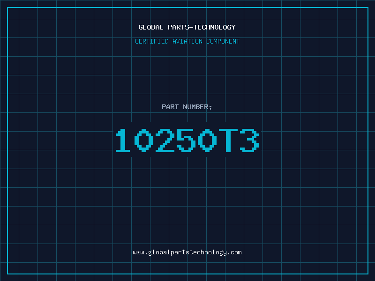Click the 0 just before the letter T

tap(207, 140)
